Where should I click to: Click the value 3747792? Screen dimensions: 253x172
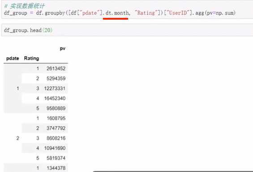(x=56, y=128)
